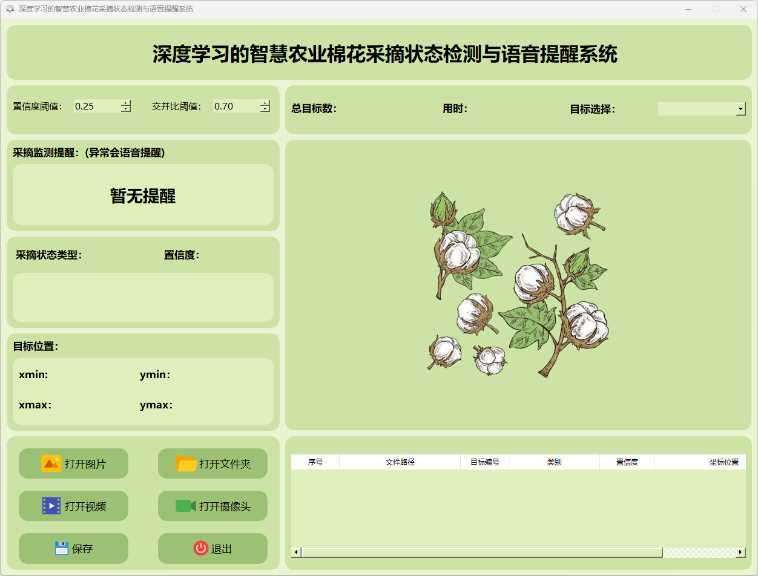This screenshot has height=576, width=758.
Task: Click the horizontal scrollbar thumb under table
Action: (481, 552)
